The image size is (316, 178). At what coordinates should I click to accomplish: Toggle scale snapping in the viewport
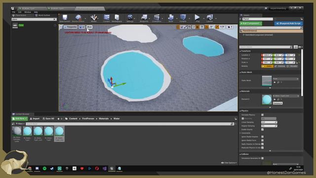217,27
